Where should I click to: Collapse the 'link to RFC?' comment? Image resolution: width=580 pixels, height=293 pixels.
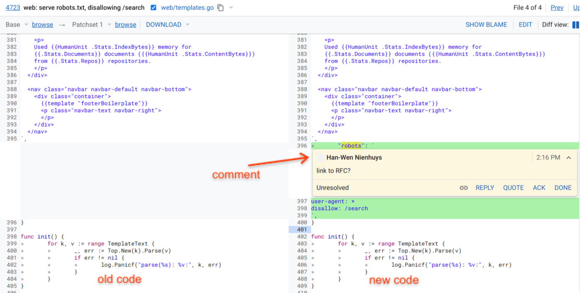point(569,157)
